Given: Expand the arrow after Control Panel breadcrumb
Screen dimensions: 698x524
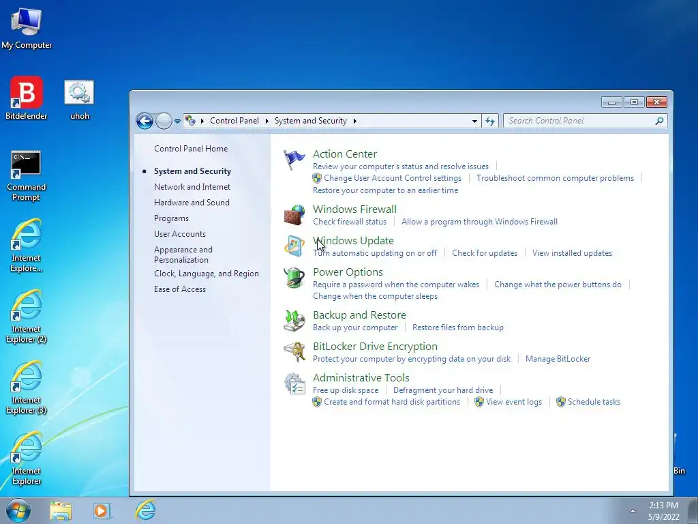Looking at the screenshot, I should [267, 121].
